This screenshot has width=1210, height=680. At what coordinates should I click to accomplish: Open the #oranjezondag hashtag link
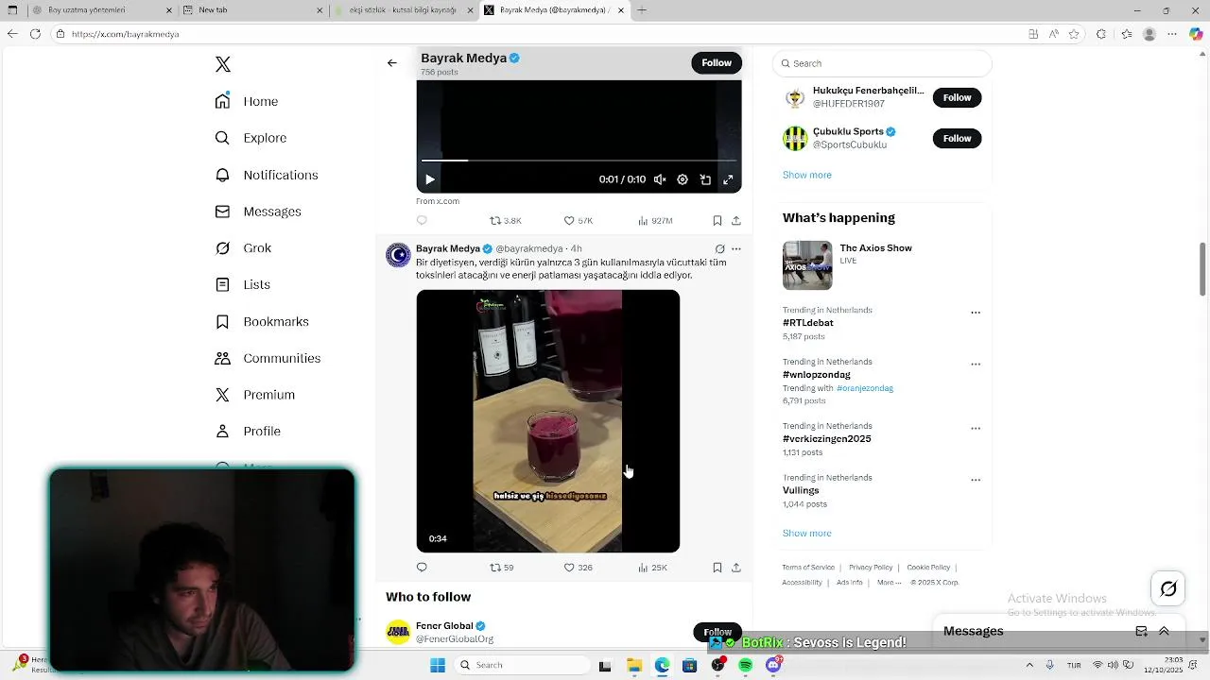(865, 388)
